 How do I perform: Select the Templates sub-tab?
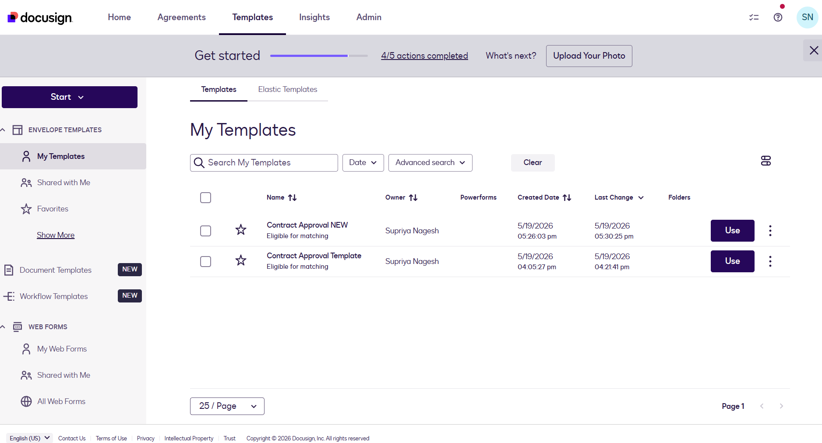tap(219, 89)
